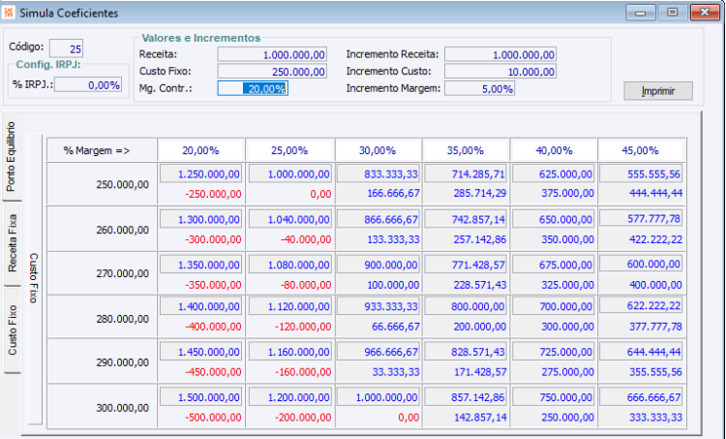726x439 pixels.
Task: Click the cell showing 555.555,56
Action: point(641,174)
